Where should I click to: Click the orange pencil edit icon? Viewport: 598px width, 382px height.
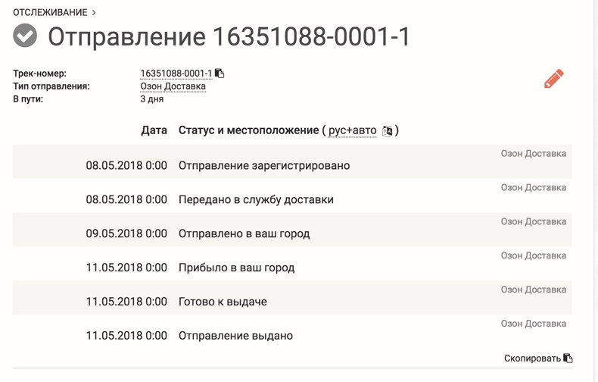pyautogui.click(x=554, y=79)
